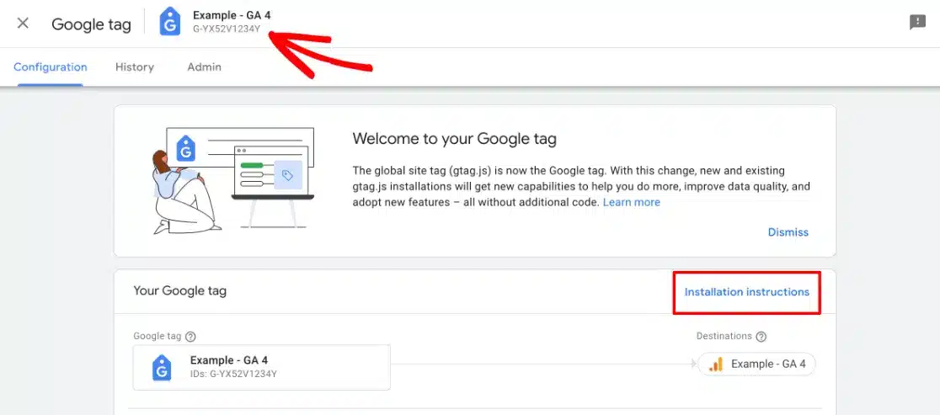This screenshot has height=415, width=940.
Task: Select the Example - GA 4 tag card
Action: (261, 367)
